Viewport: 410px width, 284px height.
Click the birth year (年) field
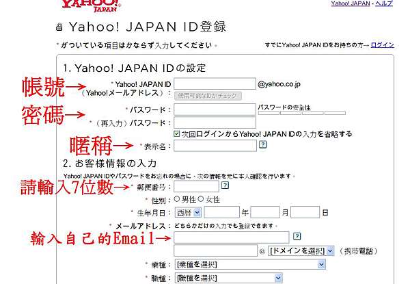tap(221, 212)
